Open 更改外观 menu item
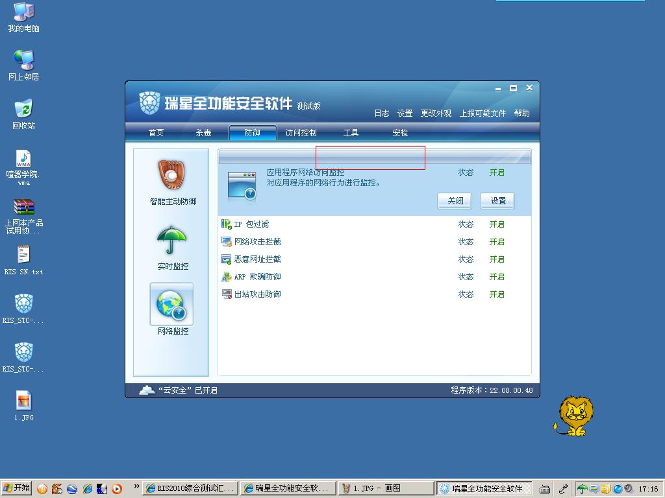The width and height of the screenshot is (665, 498). pyautogui.click(x=436, y=113)
